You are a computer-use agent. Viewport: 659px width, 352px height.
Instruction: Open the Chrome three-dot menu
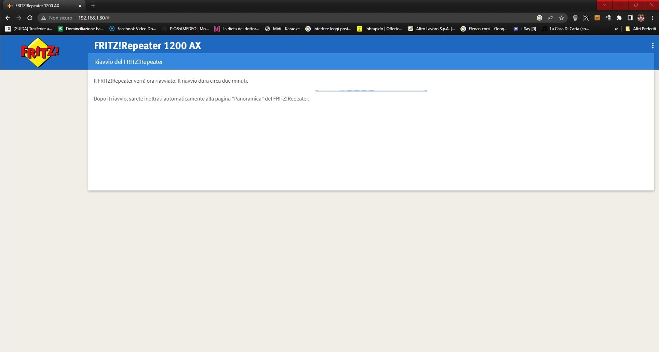(652, 18)
